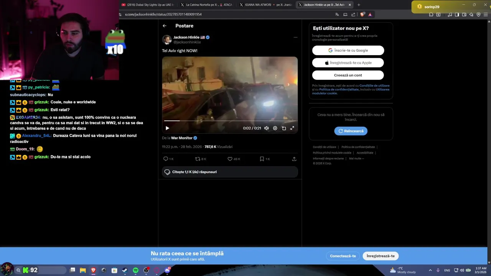Open footer Informații despre reclame link

coord(328,158)
